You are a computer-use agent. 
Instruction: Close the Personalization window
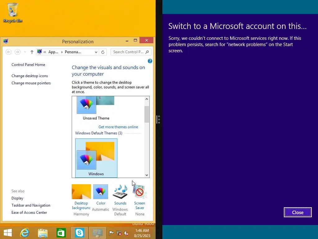pos(147,40)
